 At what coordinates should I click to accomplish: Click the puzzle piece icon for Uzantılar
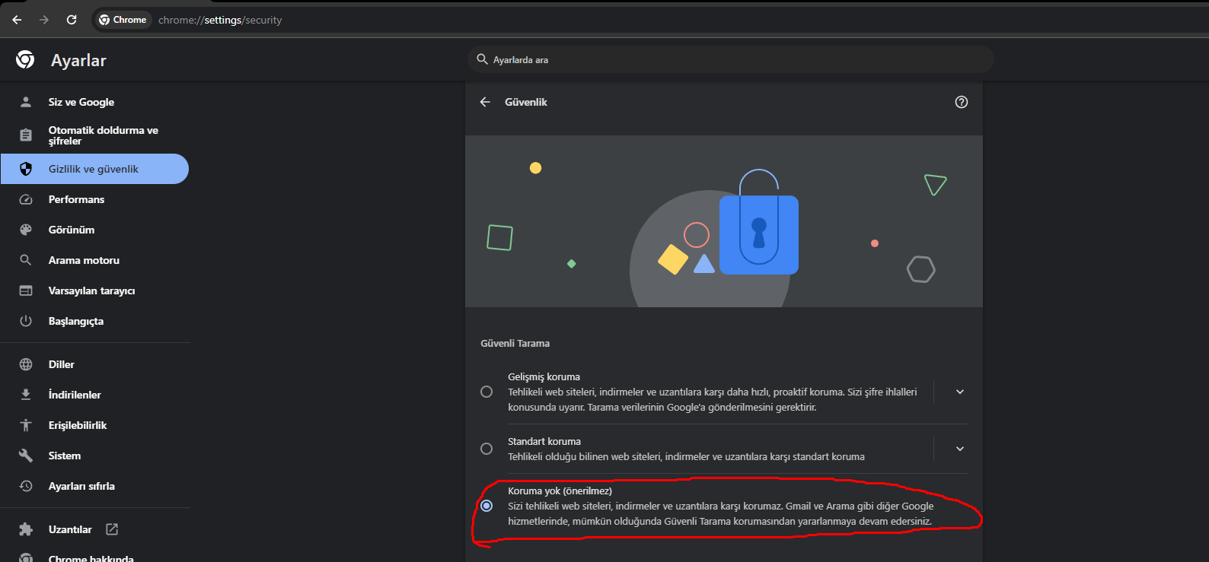(26, 529)
